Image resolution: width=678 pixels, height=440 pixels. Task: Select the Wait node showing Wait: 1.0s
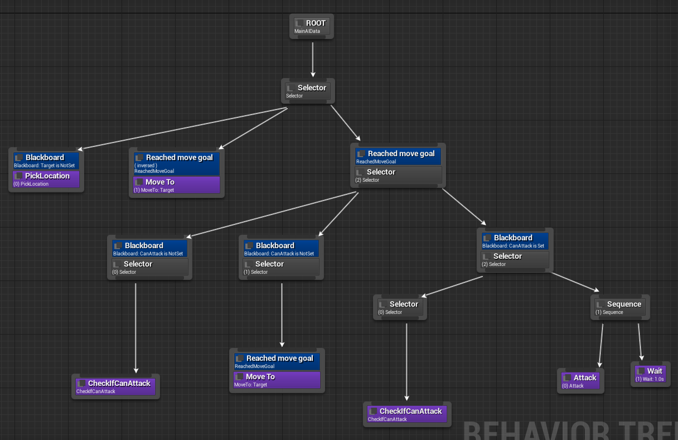point(650,374)
